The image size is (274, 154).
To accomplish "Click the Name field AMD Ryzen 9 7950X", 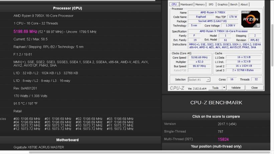I will point(213,12).
